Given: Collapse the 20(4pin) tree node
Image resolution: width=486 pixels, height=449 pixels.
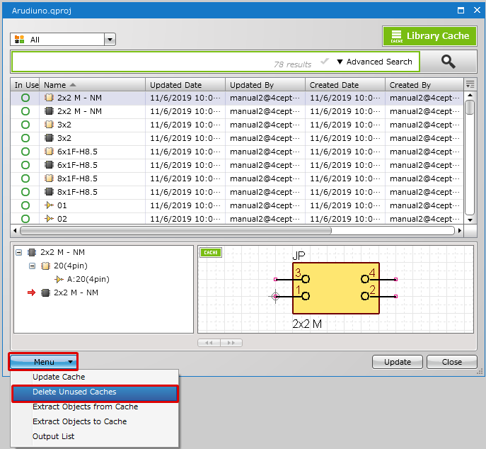Looking at the screenshot, I should [32, 266].
